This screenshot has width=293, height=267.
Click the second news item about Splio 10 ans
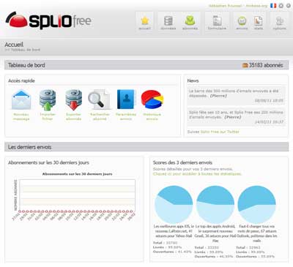click(236, 117)
